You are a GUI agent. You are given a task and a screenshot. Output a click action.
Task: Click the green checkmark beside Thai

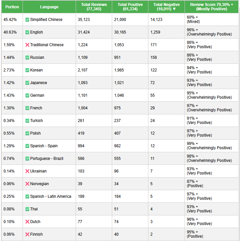(x=27, y=209)
